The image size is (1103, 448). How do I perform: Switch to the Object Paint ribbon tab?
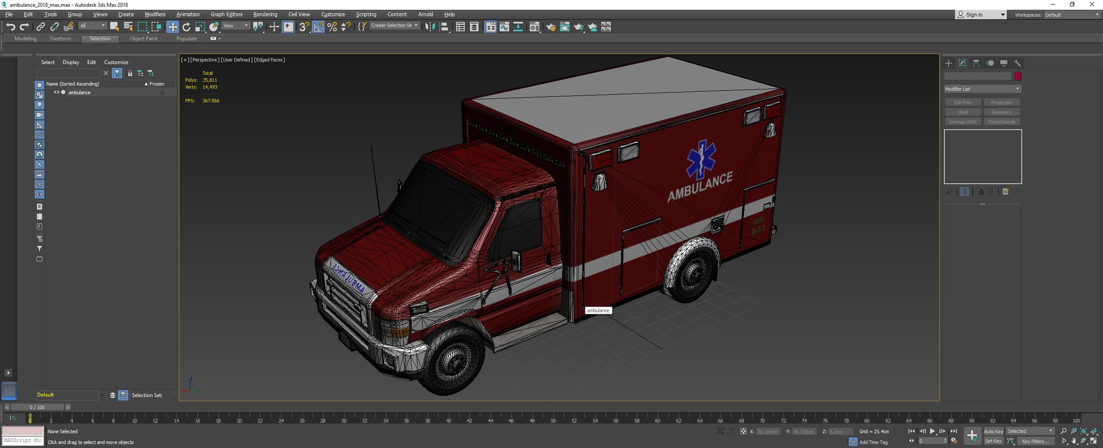[143, 38]
